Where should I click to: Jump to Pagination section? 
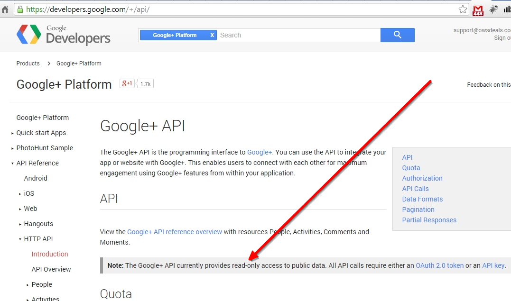[418, 210]
